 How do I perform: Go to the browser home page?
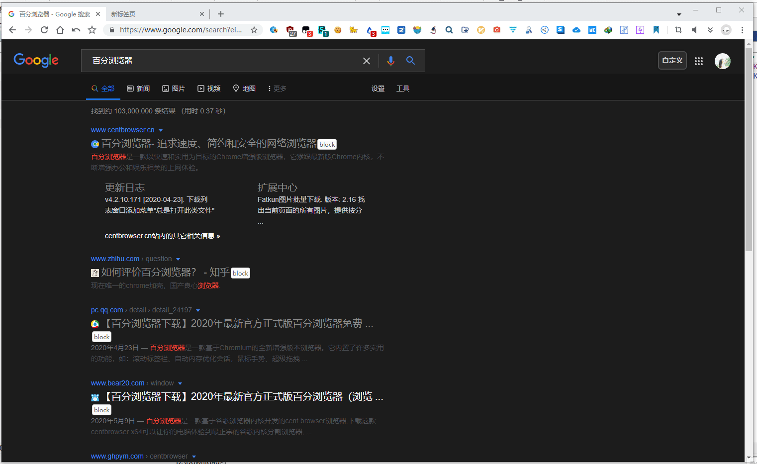pos(60,30)
